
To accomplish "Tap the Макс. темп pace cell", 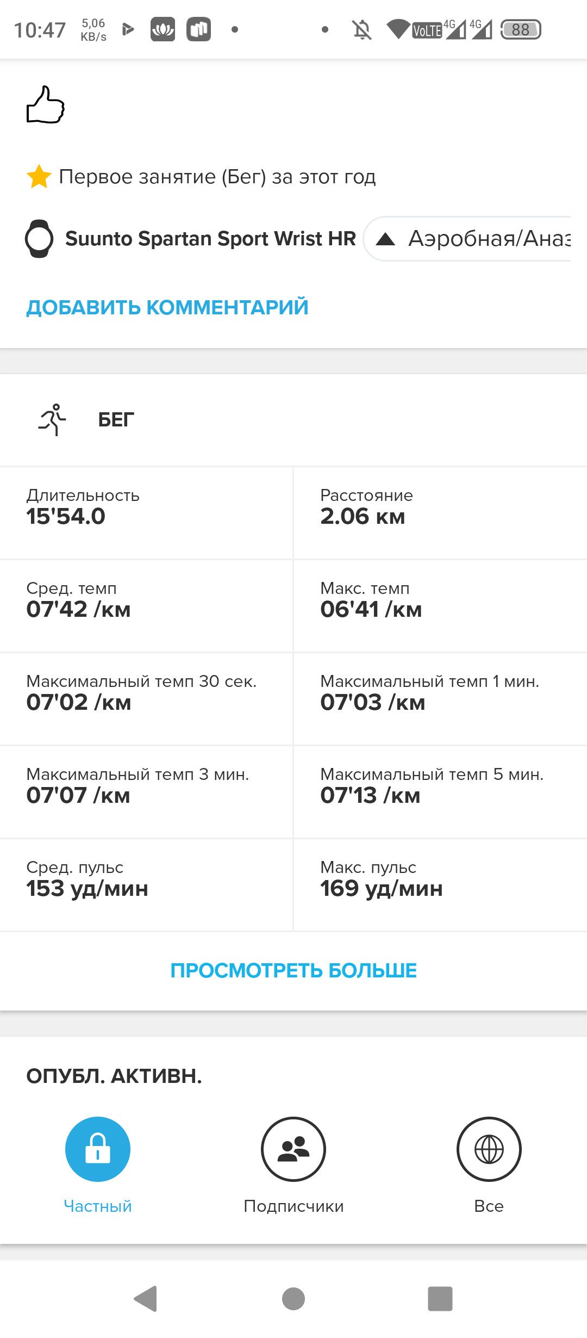I will pyautogui.click(x=441, y=606).
